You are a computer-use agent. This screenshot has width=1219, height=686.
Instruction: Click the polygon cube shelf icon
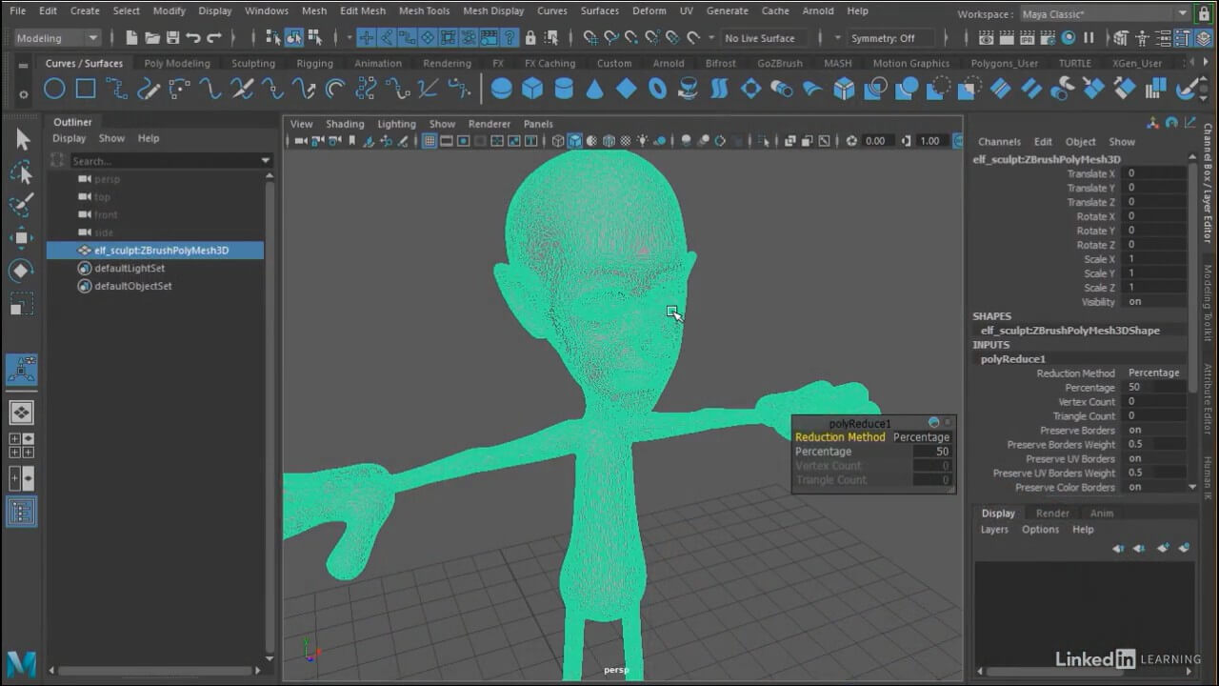(532, 90)
